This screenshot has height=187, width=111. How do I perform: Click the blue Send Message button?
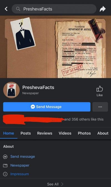47,107
